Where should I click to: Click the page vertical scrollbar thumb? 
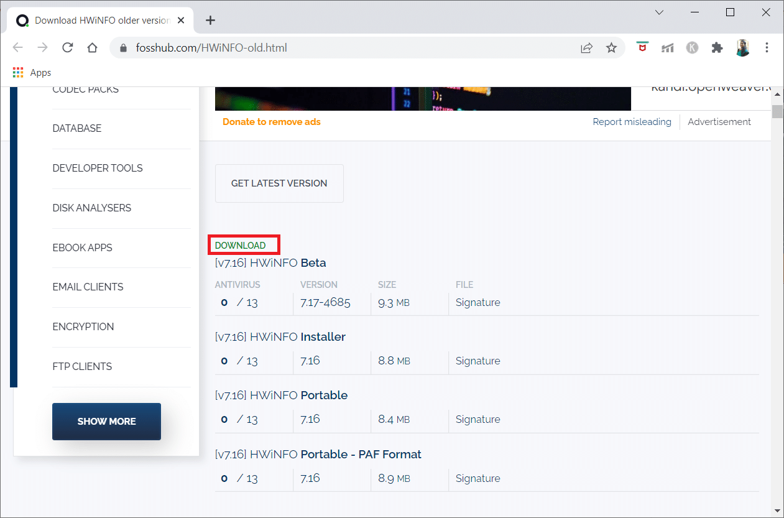tap(777, 112)
